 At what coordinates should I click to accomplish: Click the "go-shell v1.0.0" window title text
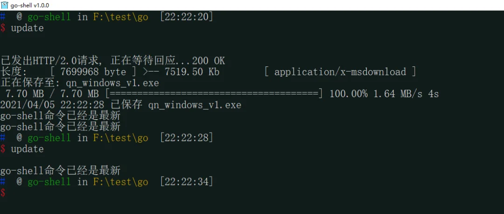point(30,5)
